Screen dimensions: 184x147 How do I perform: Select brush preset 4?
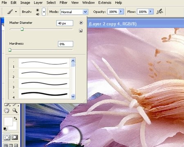pyautogui.click(x=39, y=94)
